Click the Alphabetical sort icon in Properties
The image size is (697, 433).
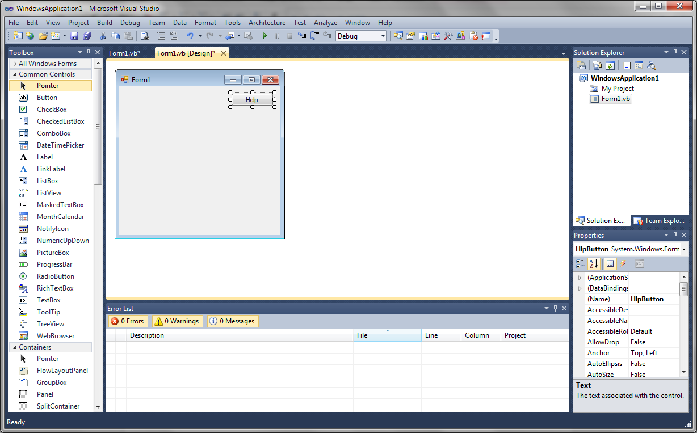[x=593, y=263]
